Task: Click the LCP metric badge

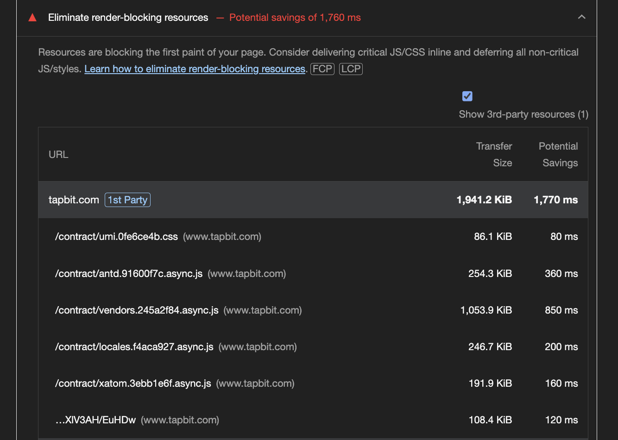Action: tap(351, 69)
